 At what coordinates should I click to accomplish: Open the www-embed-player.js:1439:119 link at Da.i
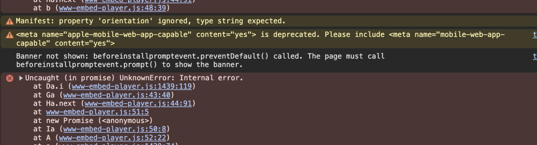click(x=132, y=86)
